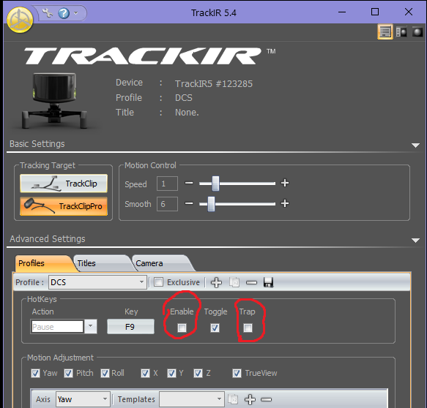Switch to the 3D sphere view icon

[417, 31]
